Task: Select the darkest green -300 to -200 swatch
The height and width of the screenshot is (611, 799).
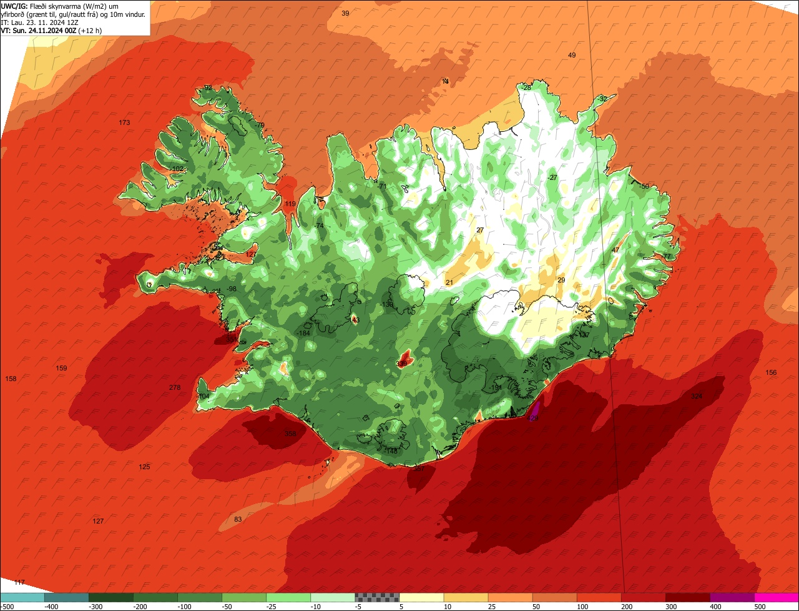Action: [111, 597]
